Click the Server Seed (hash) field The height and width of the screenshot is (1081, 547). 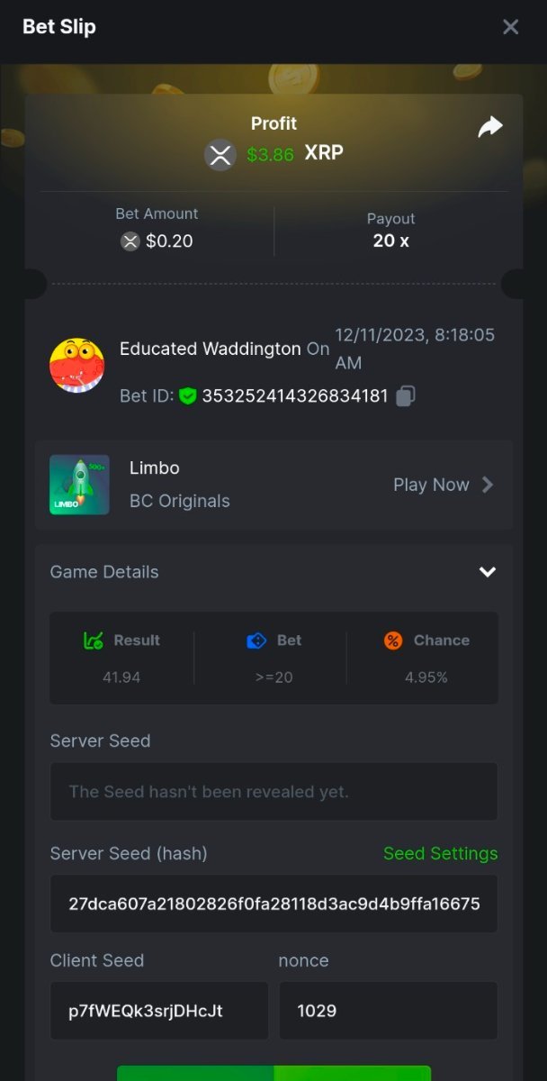click(x=273, y=904)
